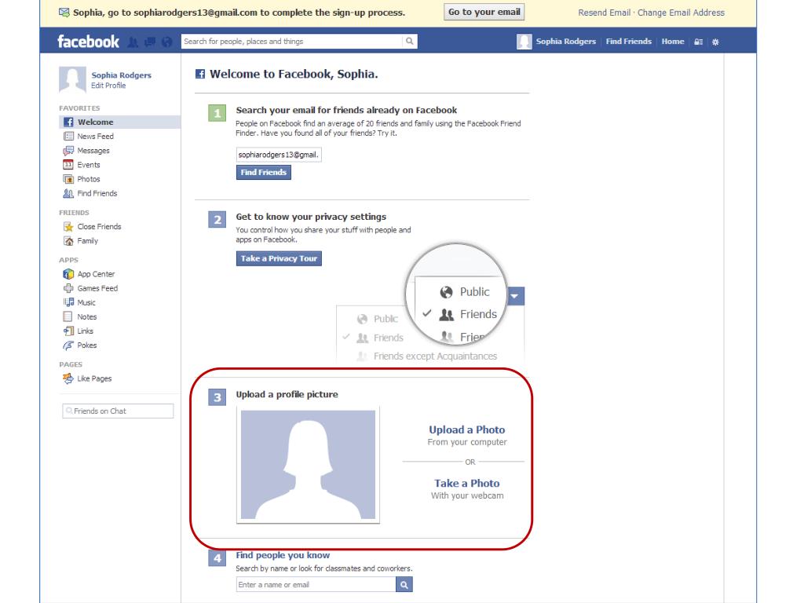Screen dimensions: 804x603
Task: Click the Games Feed icon
Action: click(x=68, y=288)
